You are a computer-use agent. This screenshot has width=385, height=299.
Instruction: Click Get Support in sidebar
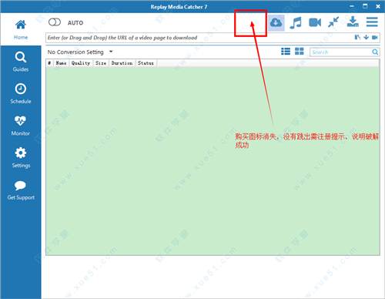(x=21, y=190)
